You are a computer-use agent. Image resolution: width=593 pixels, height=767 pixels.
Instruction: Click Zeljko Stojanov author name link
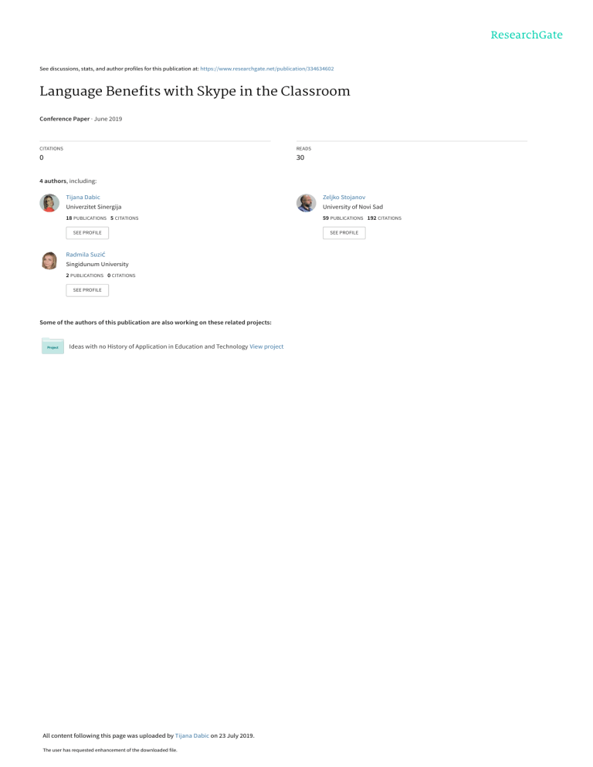click(344, 197)
